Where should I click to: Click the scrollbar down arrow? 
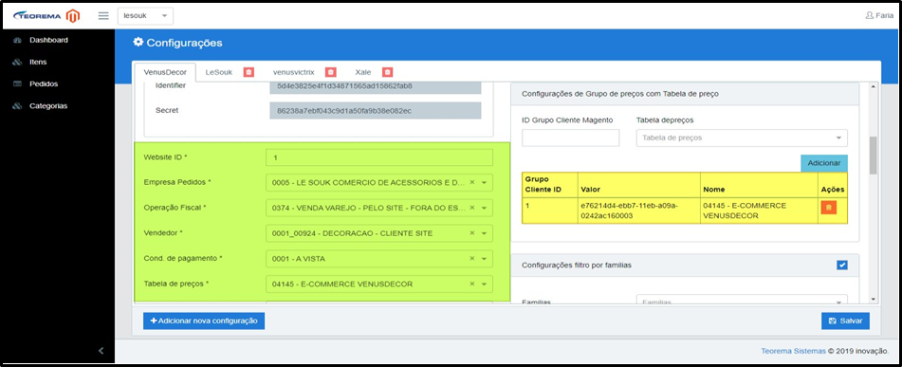874,299
